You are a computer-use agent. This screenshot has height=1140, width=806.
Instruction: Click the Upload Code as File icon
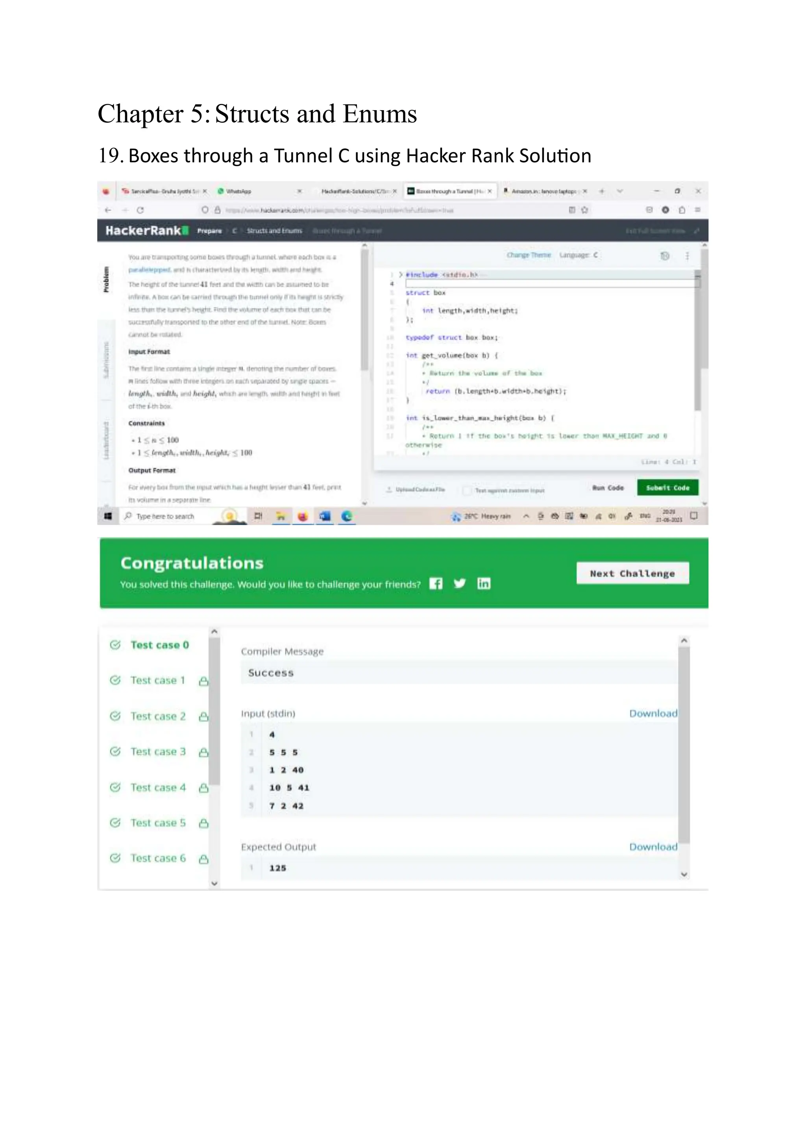point(390,490)
